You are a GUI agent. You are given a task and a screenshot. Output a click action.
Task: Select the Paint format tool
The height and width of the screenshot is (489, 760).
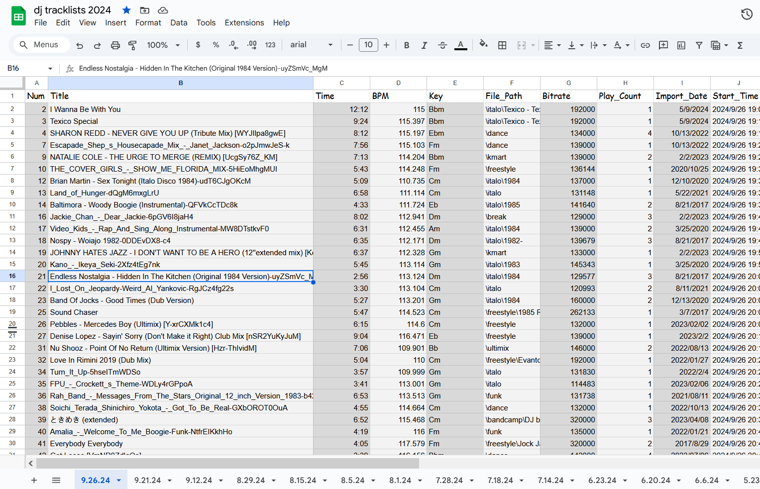(x=133, y=45)
